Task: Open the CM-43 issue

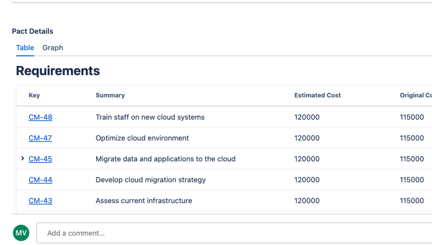Action: [41, 201]
